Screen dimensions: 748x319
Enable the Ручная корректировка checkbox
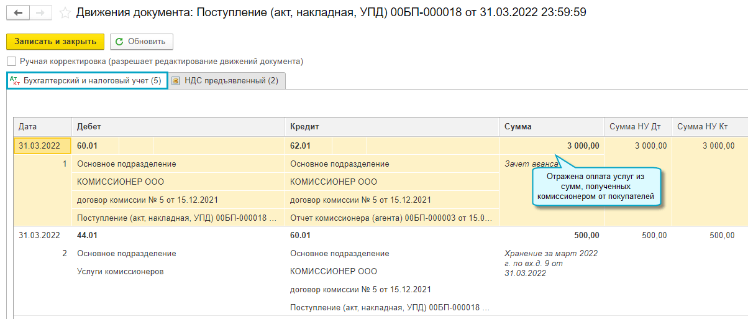click(x=11, y=62)
